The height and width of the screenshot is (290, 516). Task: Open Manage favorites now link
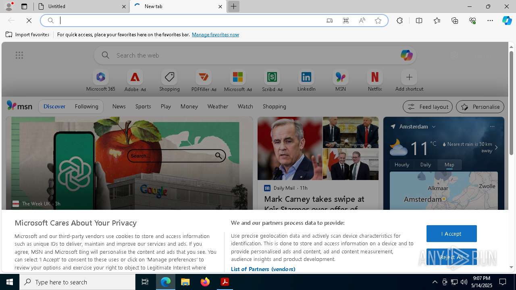pyautogui.click(x=215, y=35)
